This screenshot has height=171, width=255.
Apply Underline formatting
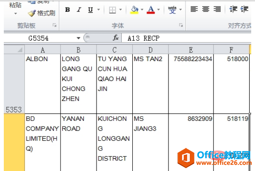tap(90, 10)
